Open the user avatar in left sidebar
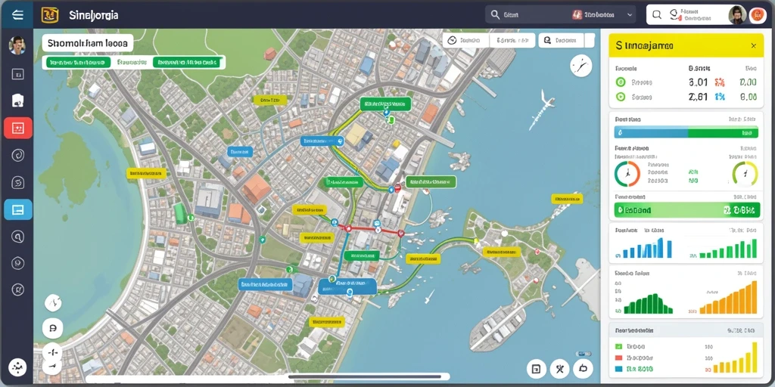The image size is (775, 387). [17, 45]
